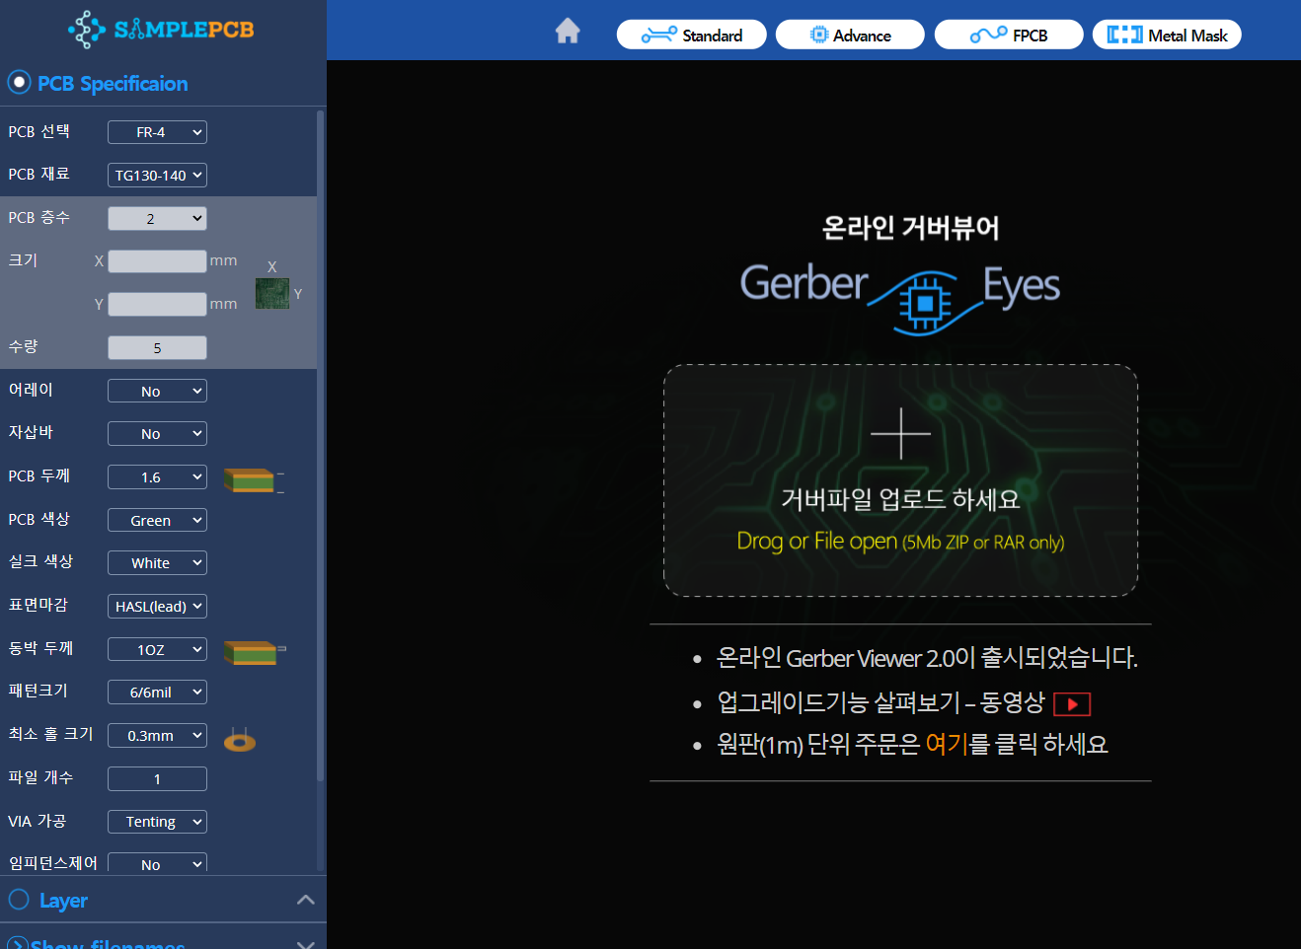Click the 수량 quantity input field
The image size is (1301, 949).
[157, 348]
